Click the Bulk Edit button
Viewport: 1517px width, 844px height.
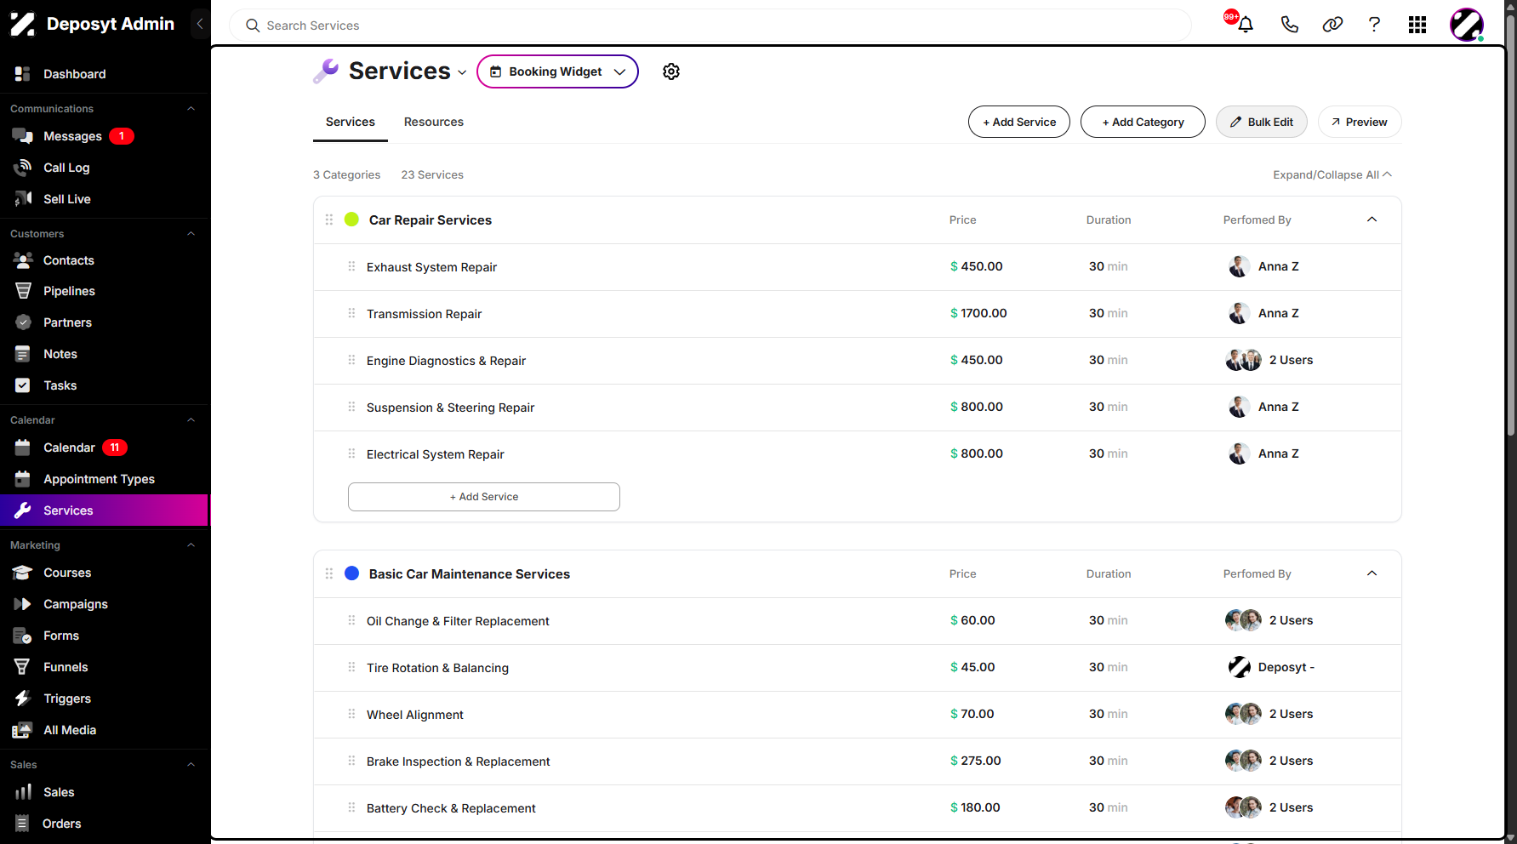point(1262,122)
